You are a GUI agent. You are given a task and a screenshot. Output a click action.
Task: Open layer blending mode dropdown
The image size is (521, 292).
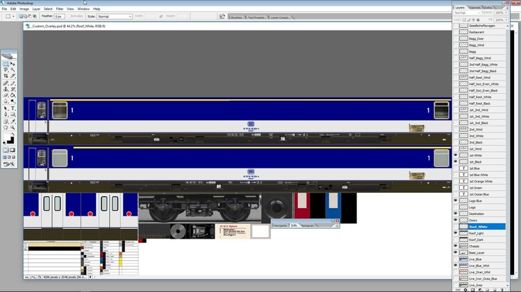[467, 12]
